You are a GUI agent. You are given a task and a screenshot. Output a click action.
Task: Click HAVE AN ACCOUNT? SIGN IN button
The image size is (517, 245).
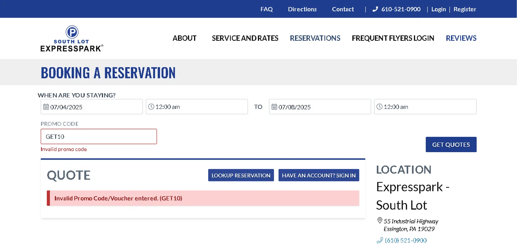click(319, 175)
